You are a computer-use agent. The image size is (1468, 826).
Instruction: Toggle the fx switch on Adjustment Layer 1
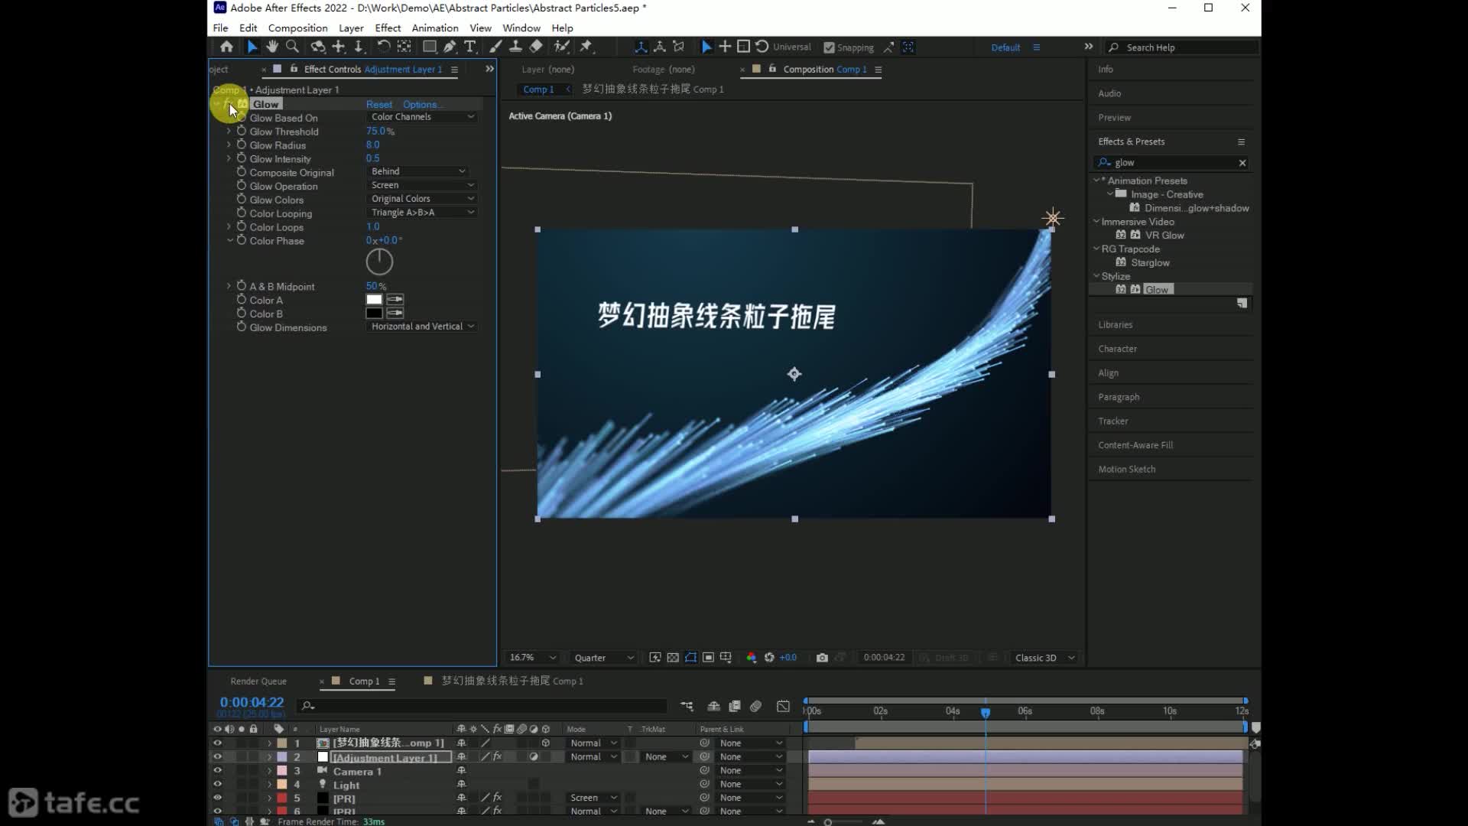(x=497, y=756)
